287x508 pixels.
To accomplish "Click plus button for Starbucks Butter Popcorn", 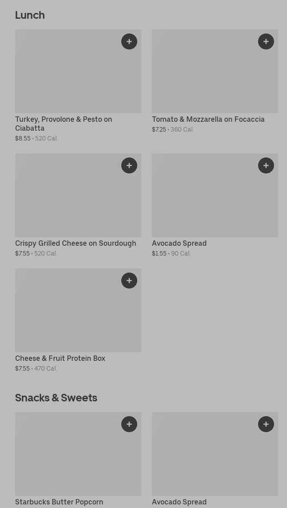I will [129, 424].
